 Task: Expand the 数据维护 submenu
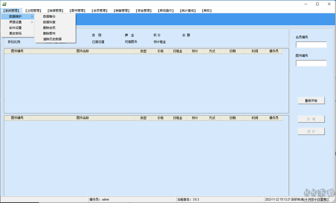18,16
